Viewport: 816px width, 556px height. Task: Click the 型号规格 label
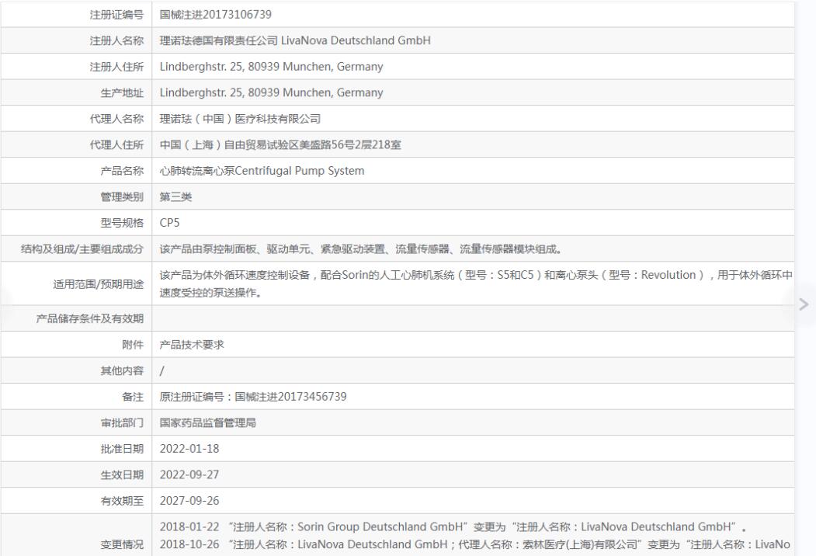pos(122,223)
